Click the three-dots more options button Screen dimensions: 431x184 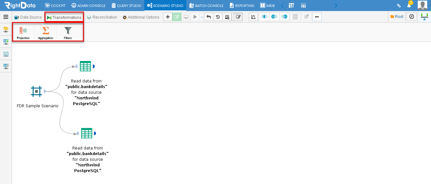click(317, 17)
